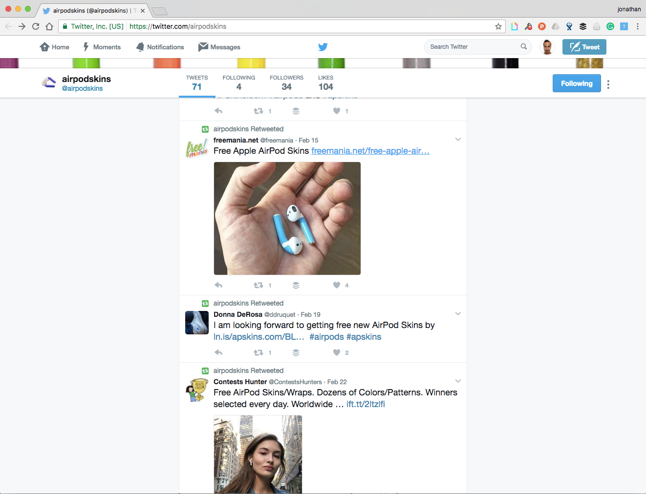Click the #airpods hashtag
Screen dimensions: 646x494
[326, 337]
